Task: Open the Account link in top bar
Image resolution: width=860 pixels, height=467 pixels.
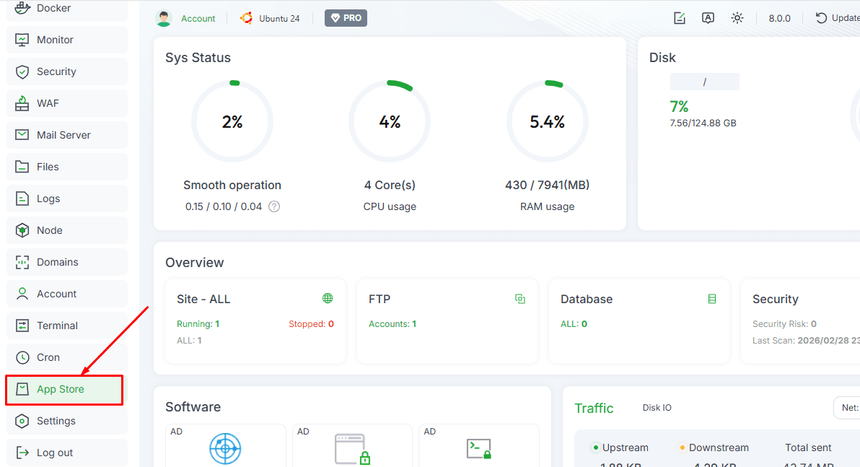Action: [x=198, y=19]
